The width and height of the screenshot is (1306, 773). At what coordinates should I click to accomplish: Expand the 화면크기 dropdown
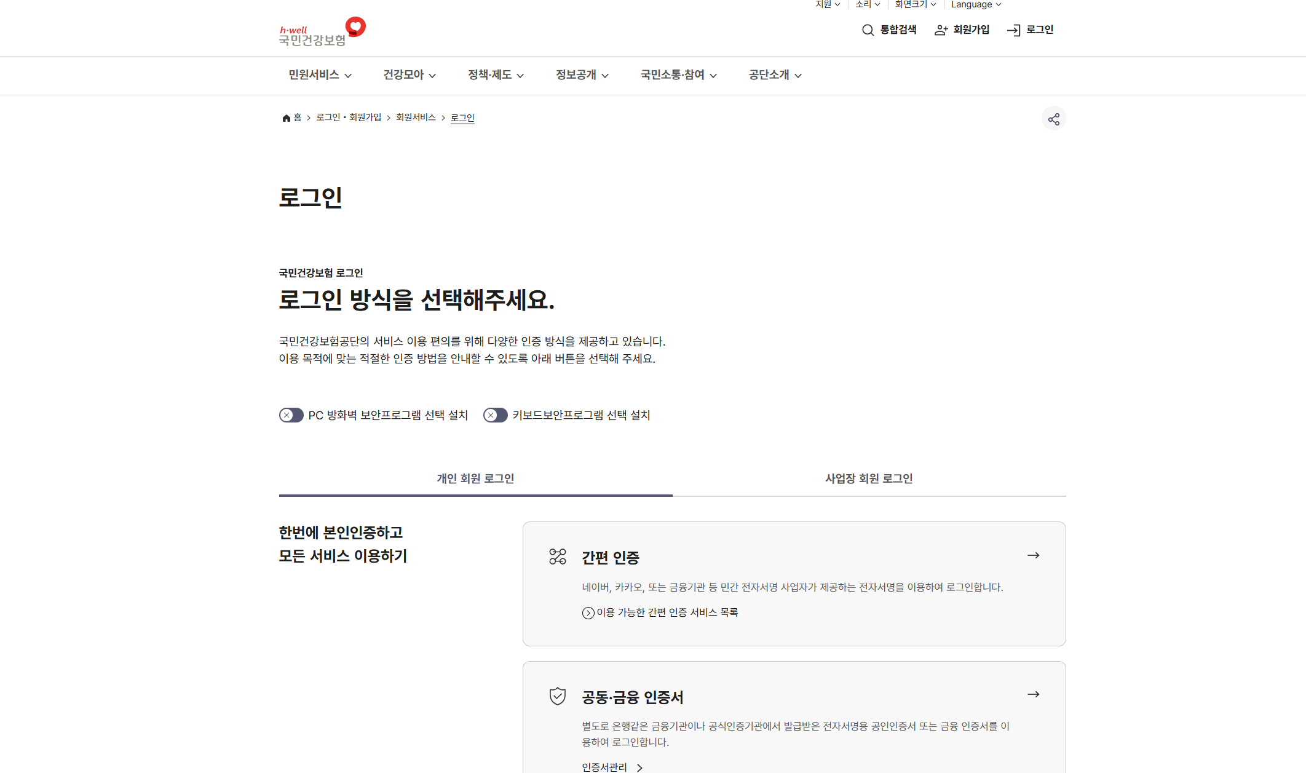click(x=915, y=5)
